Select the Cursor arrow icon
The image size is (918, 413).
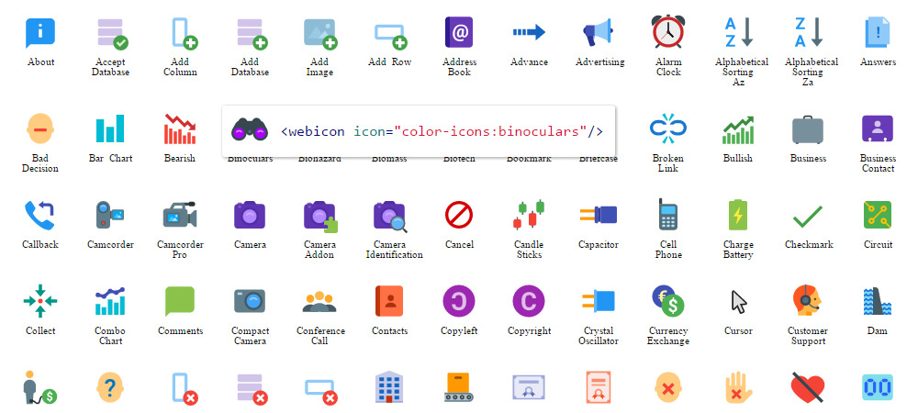tap(739, 302)
